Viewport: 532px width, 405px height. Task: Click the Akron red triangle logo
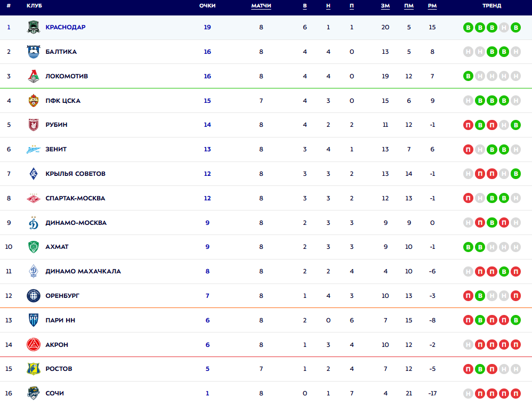(x=34, y=345)
